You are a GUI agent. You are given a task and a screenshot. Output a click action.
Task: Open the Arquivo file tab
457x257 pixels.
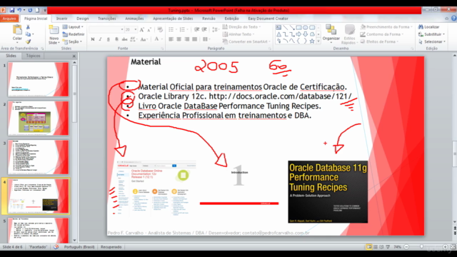9,19
